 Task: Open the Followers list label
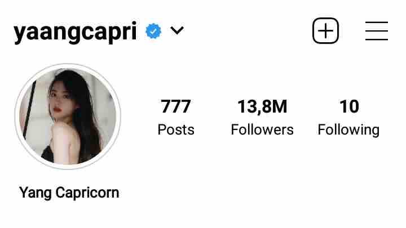[x=262, y=129]
